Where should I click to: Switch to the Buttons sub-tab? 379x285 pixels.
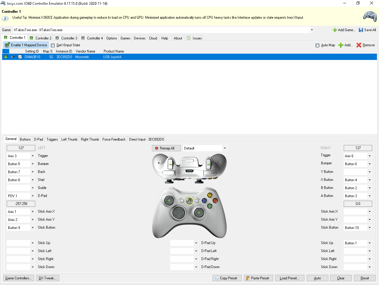[x=25, y=139]
